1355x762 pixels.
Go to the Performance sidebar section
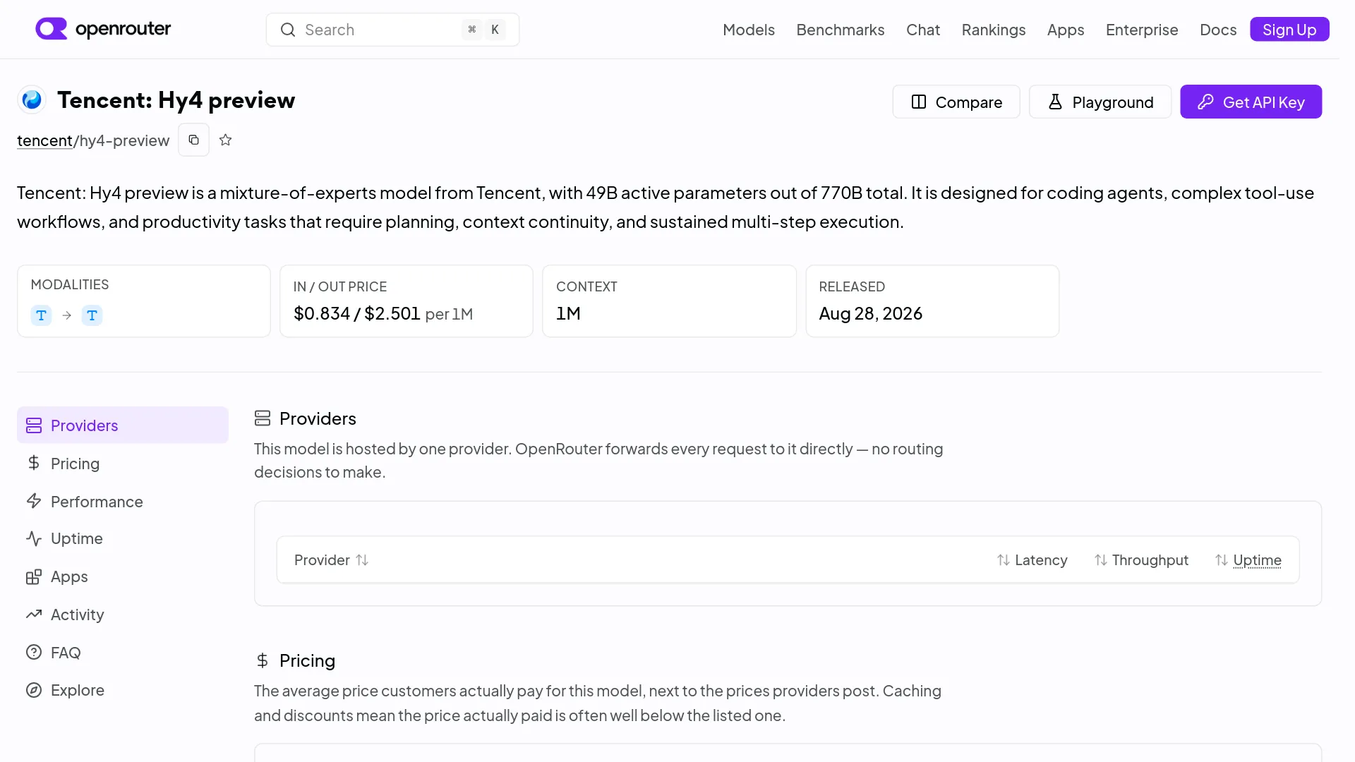click(x=123, y=501)
